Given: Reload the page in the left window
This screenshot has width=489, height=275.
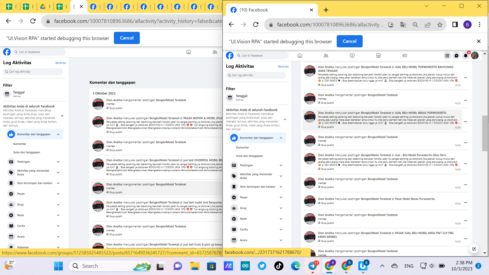Looking at the screenshot, I should click(x=33, y=21).
